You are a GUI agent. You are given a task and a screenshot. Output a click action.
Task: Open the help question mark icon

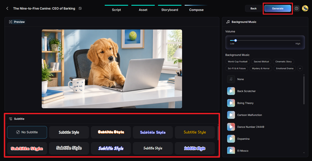coord(296,8)
